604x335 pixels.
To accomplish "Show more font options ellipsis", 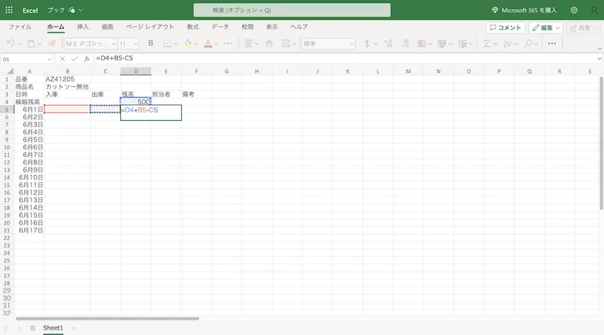I will click(228, 44).
